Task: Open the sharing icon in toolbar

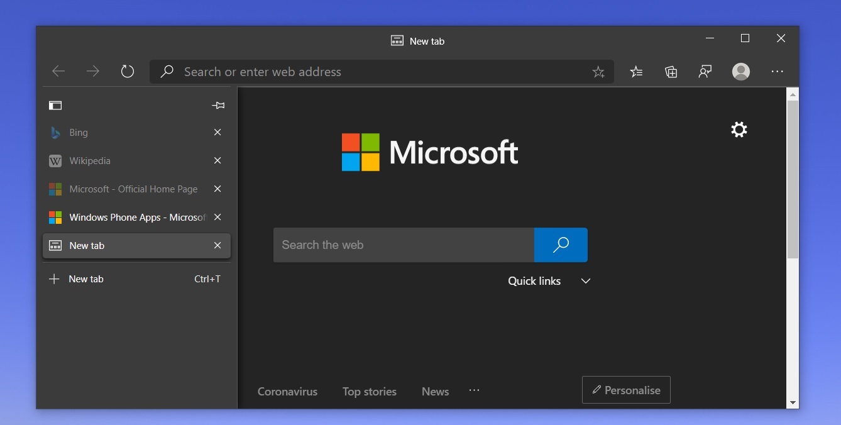Action: (705, 72)
